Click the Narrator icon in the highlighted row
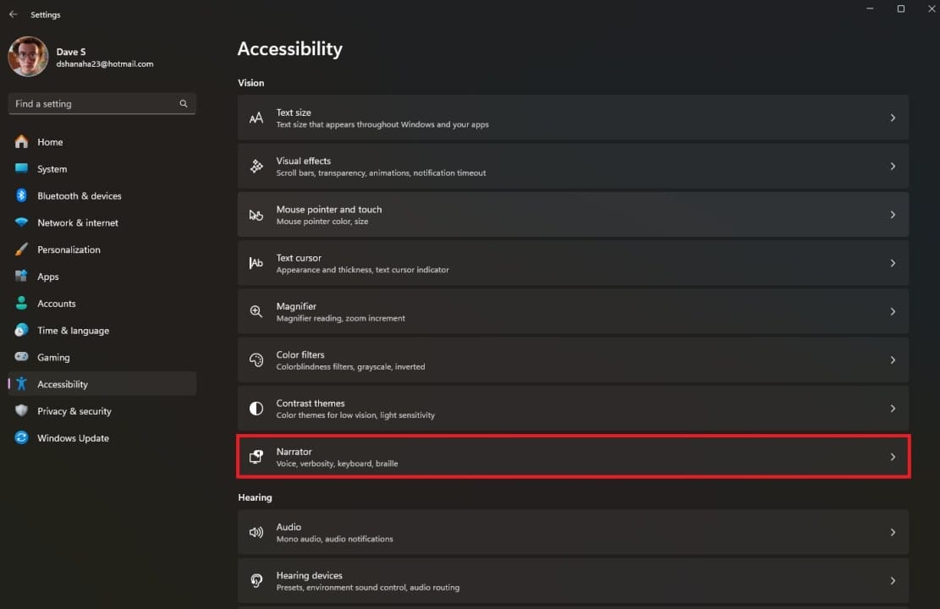The width and height of the screenshot is (940, 609). pos(256,457)
